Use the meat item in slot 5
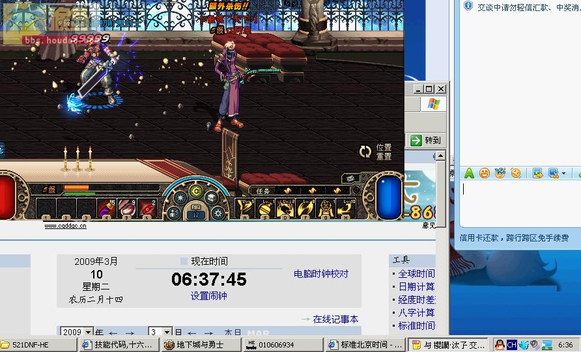 click(127, 208)
